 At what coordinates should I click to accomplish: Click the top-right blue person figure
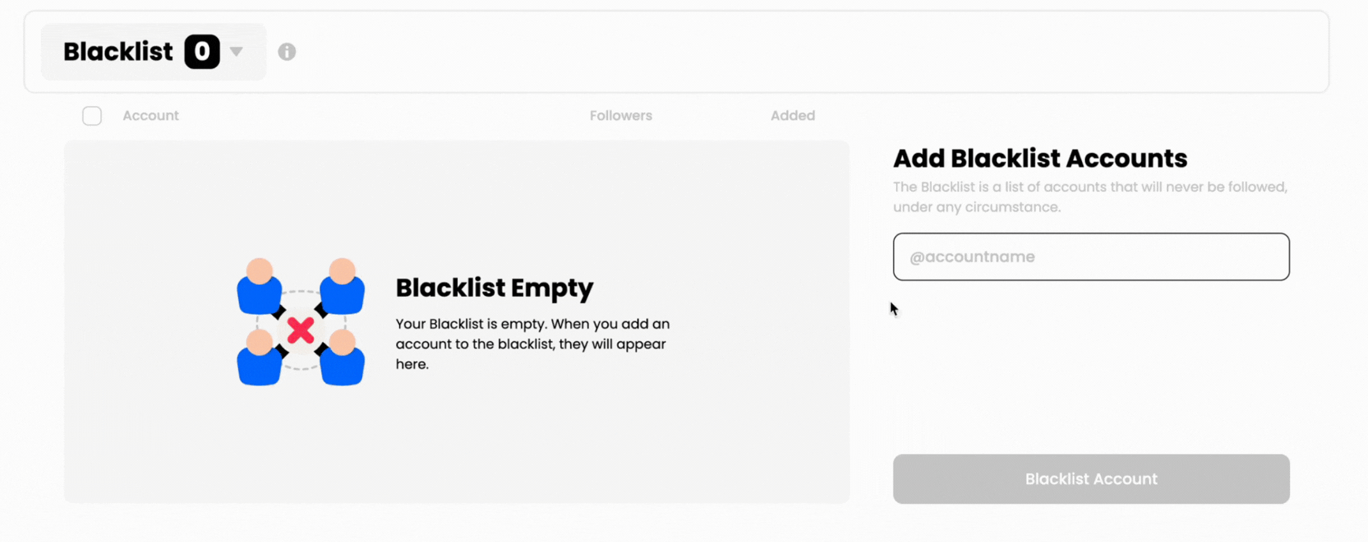[x=342, y=287]
